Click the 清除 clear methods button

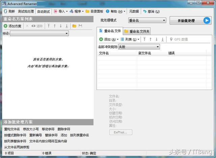point(37,26)
